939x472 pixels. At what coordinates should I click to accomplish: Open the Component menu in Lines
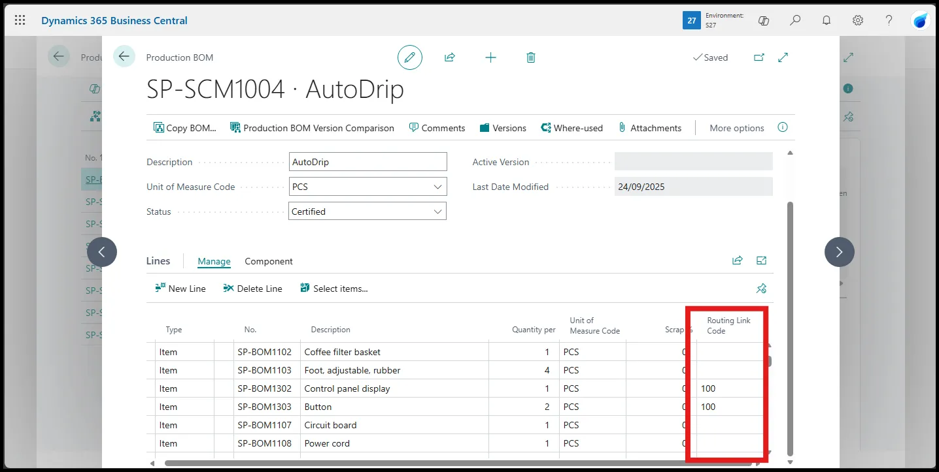point(269,261)
